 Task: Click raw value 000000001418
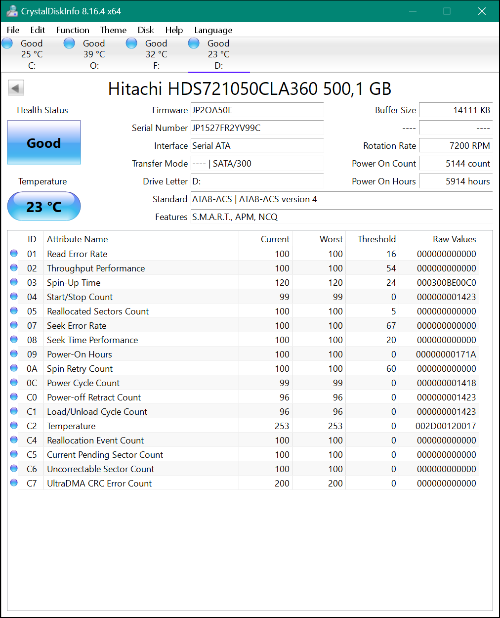click(447, 383)
